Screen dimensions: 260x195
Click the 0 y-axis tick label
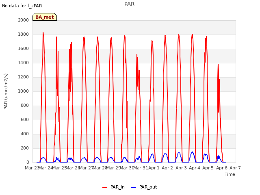point(28,162)
